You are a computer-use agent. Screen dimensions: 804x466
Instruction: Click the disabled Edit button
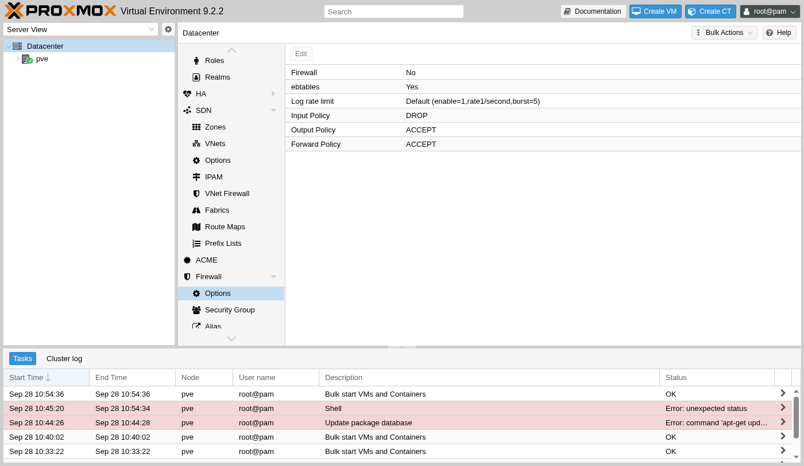pyautogui.click(x=301, y=54)
